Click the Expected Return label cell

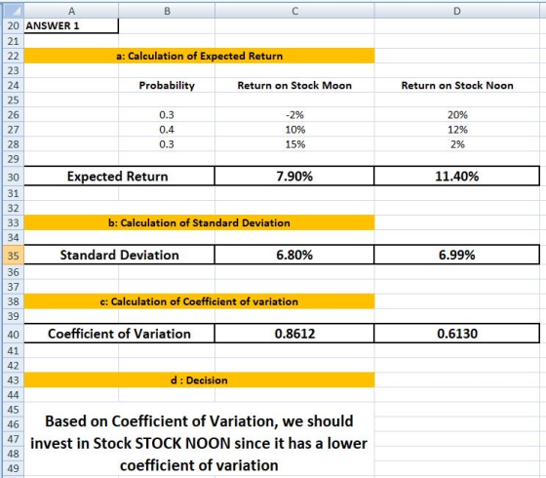[x=119, y=176]
